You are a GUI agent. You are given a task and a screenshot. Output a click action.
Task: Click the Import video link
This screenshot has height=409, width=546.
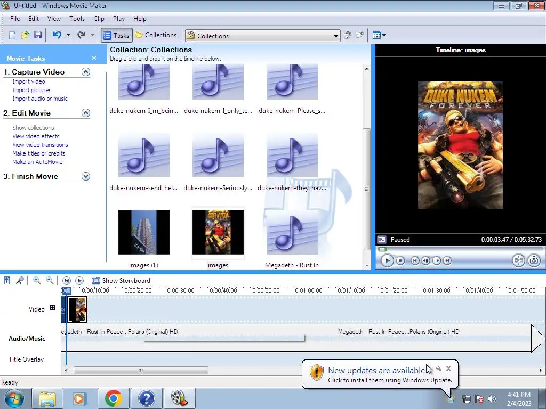pos(29,81)
